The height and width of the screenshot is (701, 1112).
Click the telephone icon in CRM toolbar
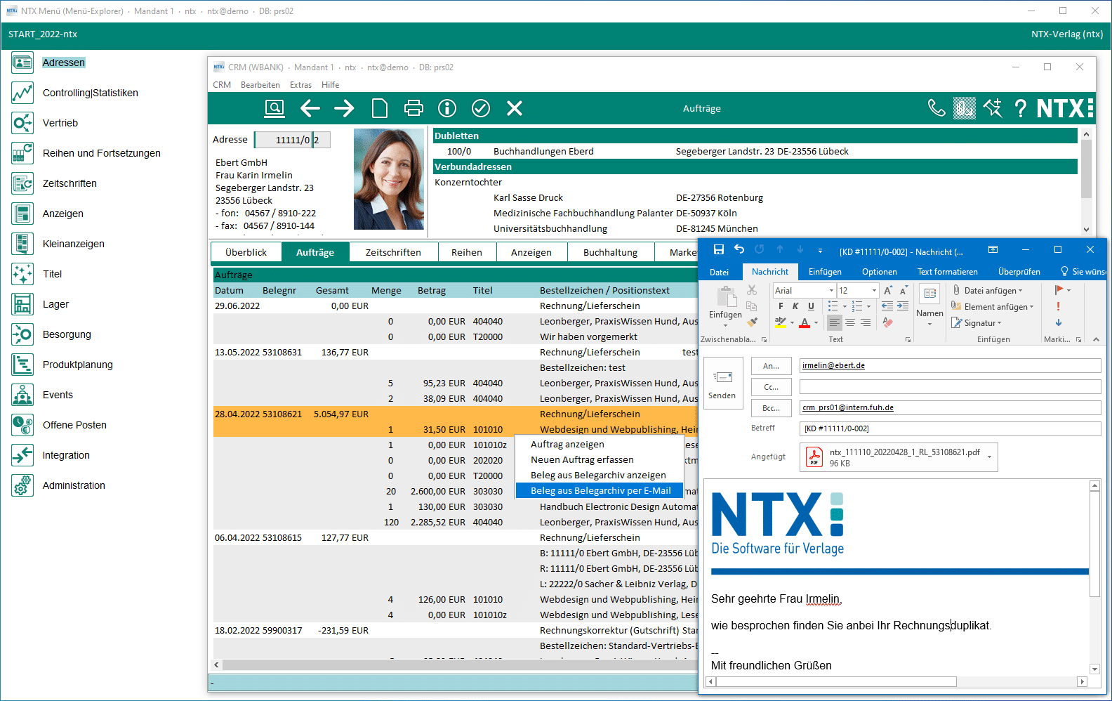[x=936, y=108]
